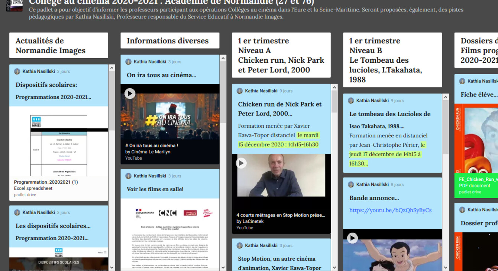Click avatar on 'Dispositifs scolaires:' post
Viewport: 498px width, 271px height.
[x=17, y=71]
